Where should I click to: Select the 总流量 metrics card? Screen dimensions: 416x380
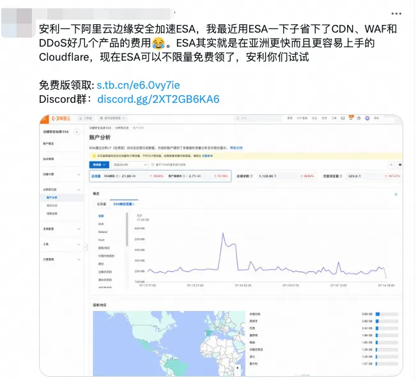(160, 176)
